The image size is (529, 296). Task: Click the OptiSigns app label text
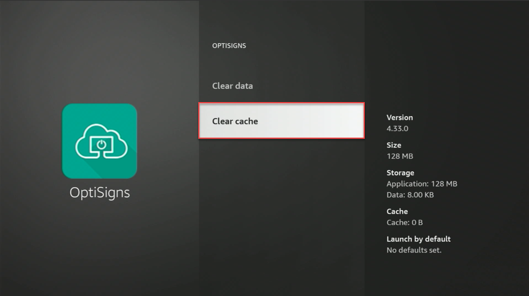pos(100,192)
